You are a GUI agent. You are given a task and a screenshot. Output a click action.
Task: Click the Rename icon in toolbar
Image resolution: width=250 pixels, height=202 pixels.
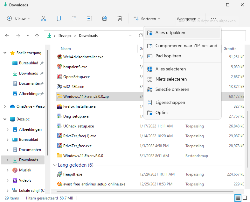tap(89, 18)
